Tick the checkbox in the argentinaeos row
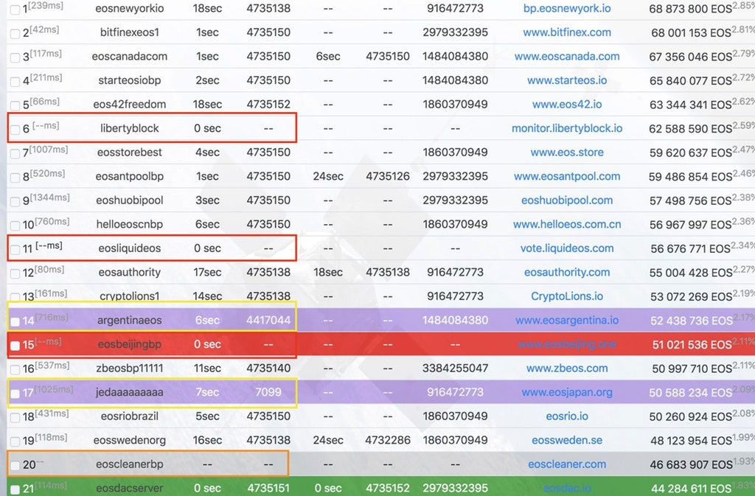 pos(15,321)
